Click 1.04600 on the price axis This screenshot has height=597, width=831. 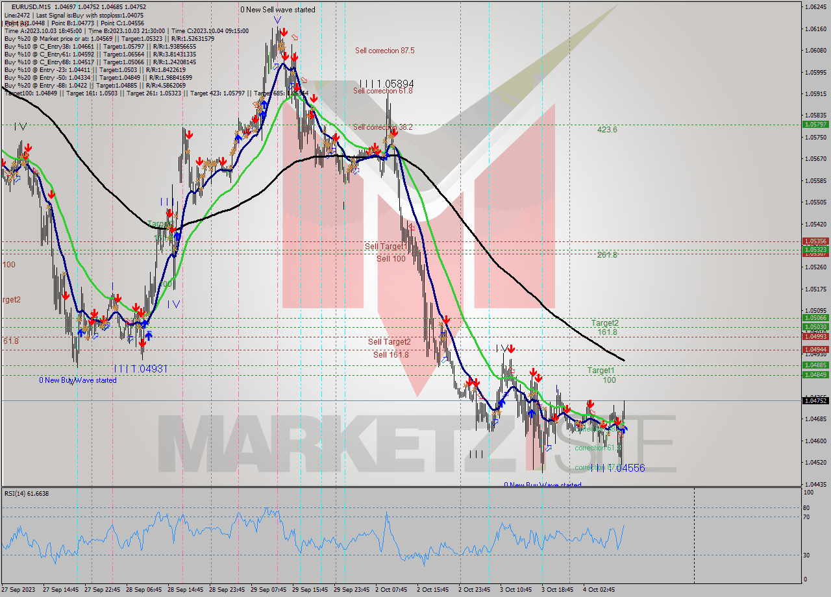click(x=815, y=441)
